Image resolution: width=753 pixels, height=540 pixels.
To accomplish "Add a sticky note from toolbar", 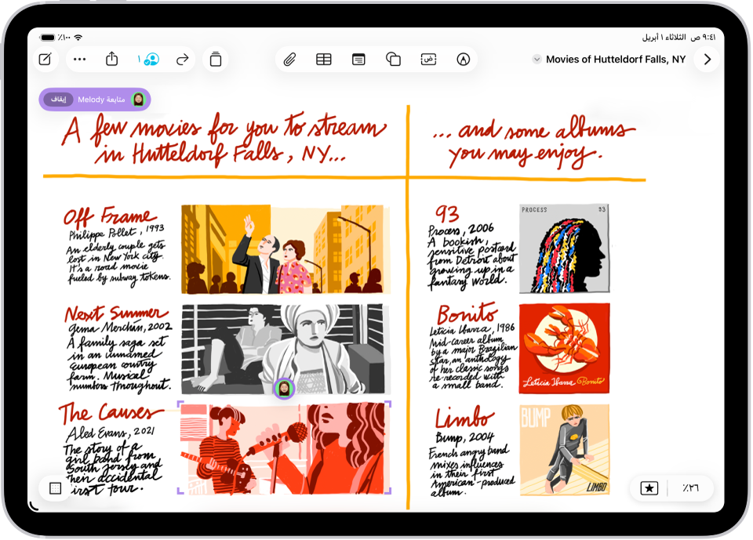I will pyautogui.click(x=358, y=60).
